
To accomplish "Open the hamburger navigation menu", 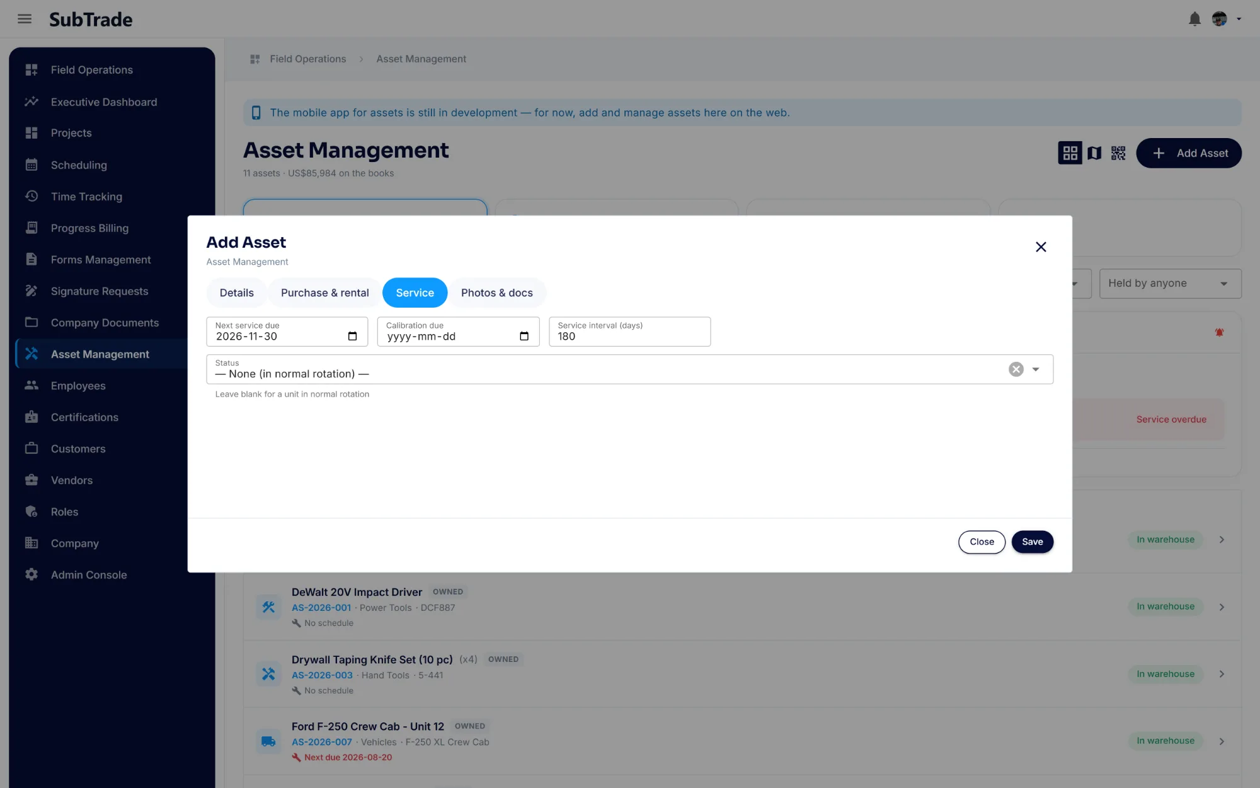I will 25,19.
